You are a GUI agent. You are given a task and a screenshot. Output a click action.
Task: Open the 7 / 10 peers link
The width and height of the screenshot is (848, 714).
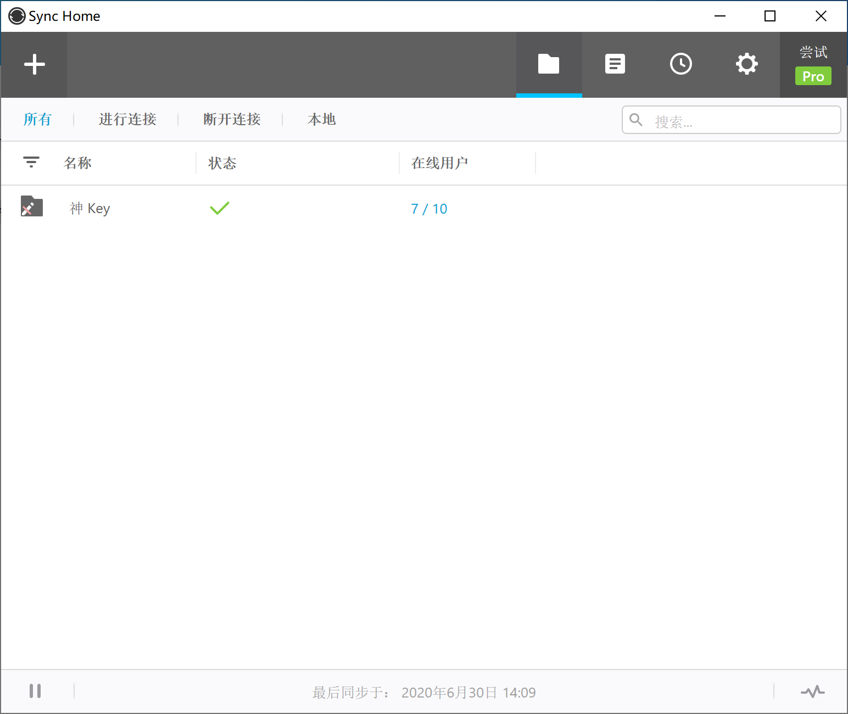[429, 209]
